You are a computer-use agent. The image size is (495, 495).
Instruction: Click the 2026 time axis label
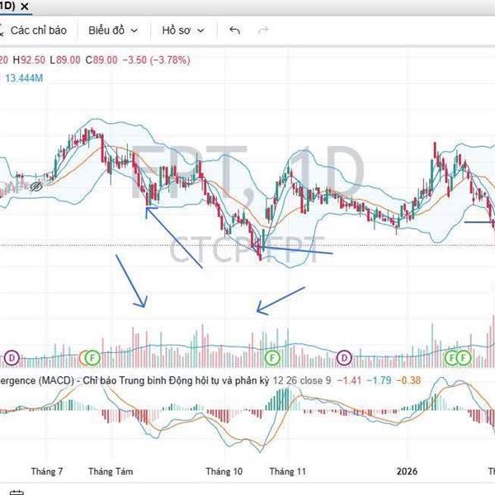point(407,471)
